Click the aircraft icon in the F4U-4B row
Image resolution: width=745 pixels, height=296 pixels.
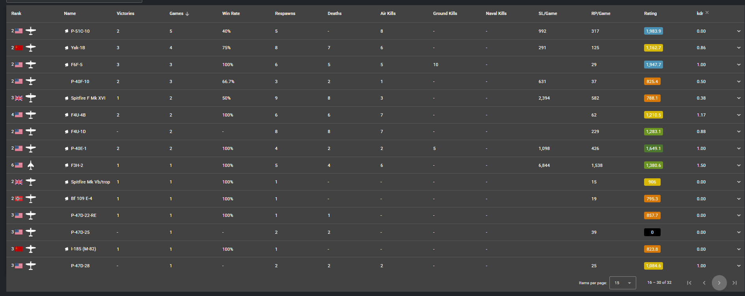pyautogui.click(x=31, y=115)
